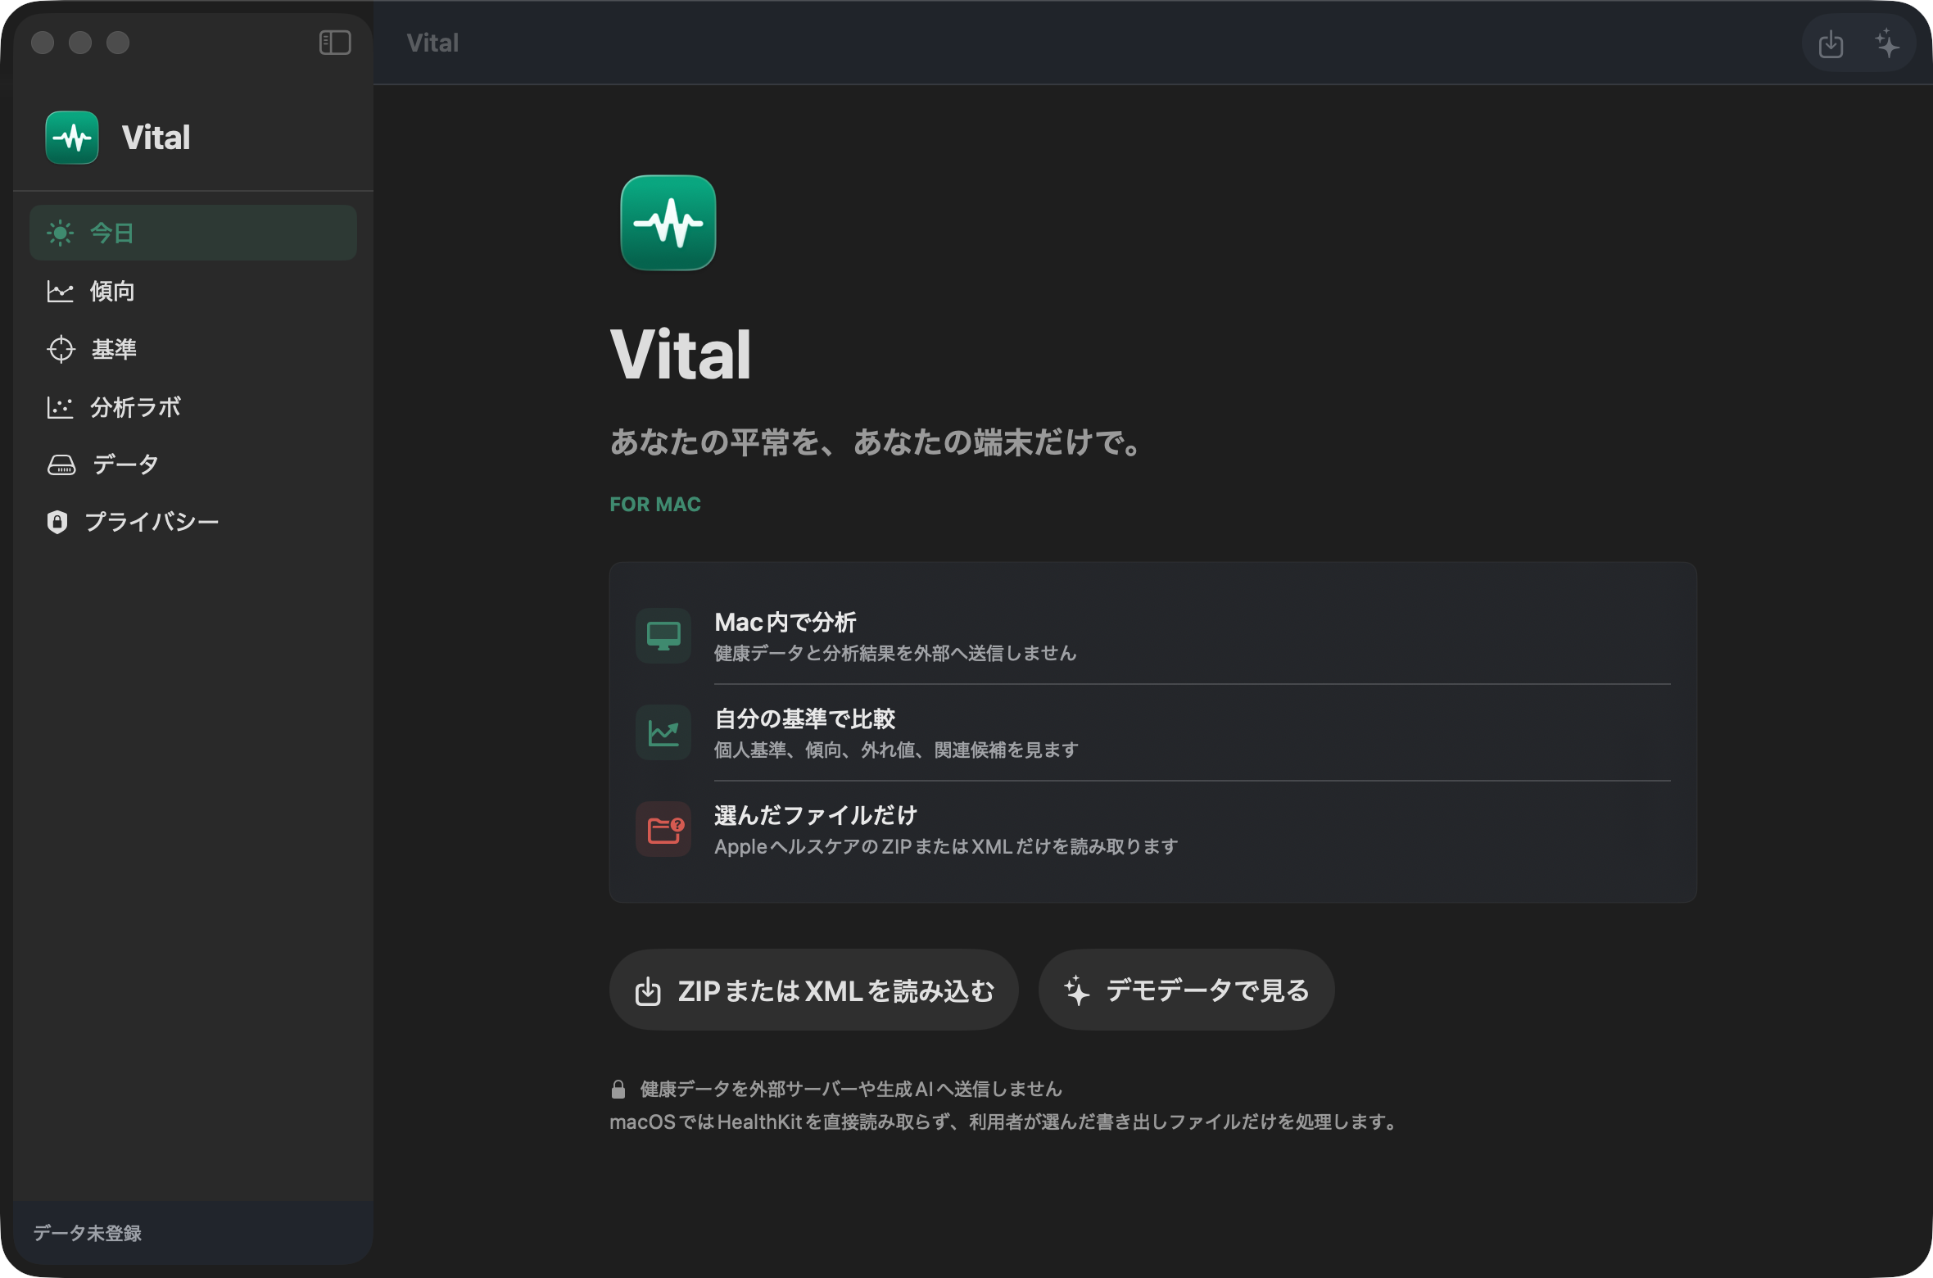Open the 傾向 section in the sidebar
This screenshot has width=1933, height=1278.
pyautogui.click(x=193, y=291)
